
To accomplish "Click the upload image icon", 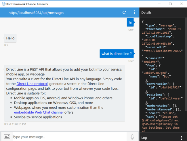I will pyautogui.click(x=7, y=137).
